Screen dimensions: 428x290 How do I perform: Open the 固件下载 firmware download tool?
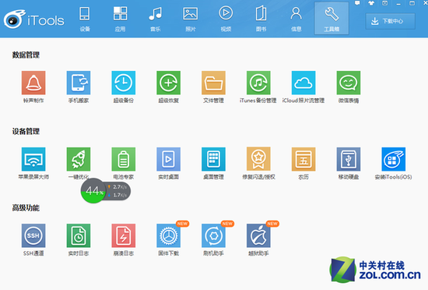168,235
